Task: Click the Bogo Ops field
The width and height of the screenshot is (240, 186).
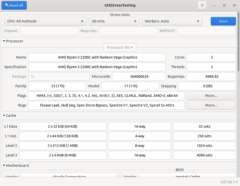Action: pos(128,31)
